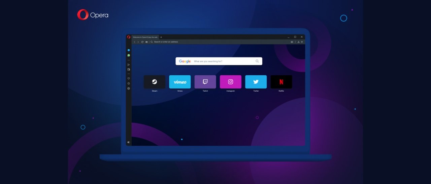Open the Twitter speed dial tile
The width and height of the screenshot is (431, 184).
(256, 82)
